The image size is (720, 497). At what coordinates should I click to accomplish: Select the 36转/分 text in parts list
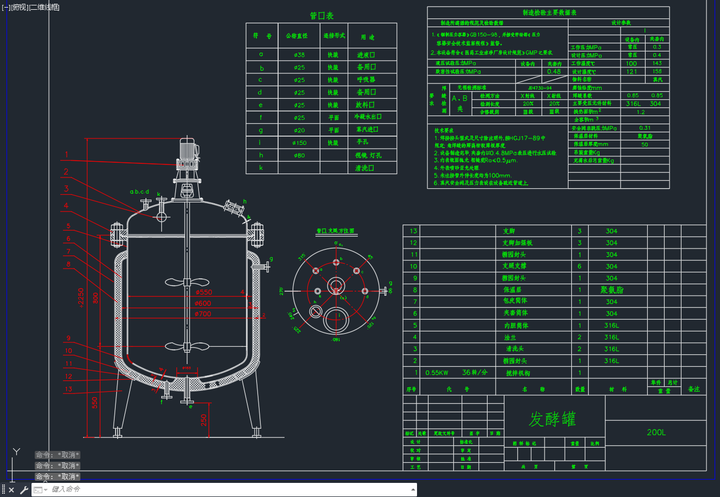pos(475,373)
